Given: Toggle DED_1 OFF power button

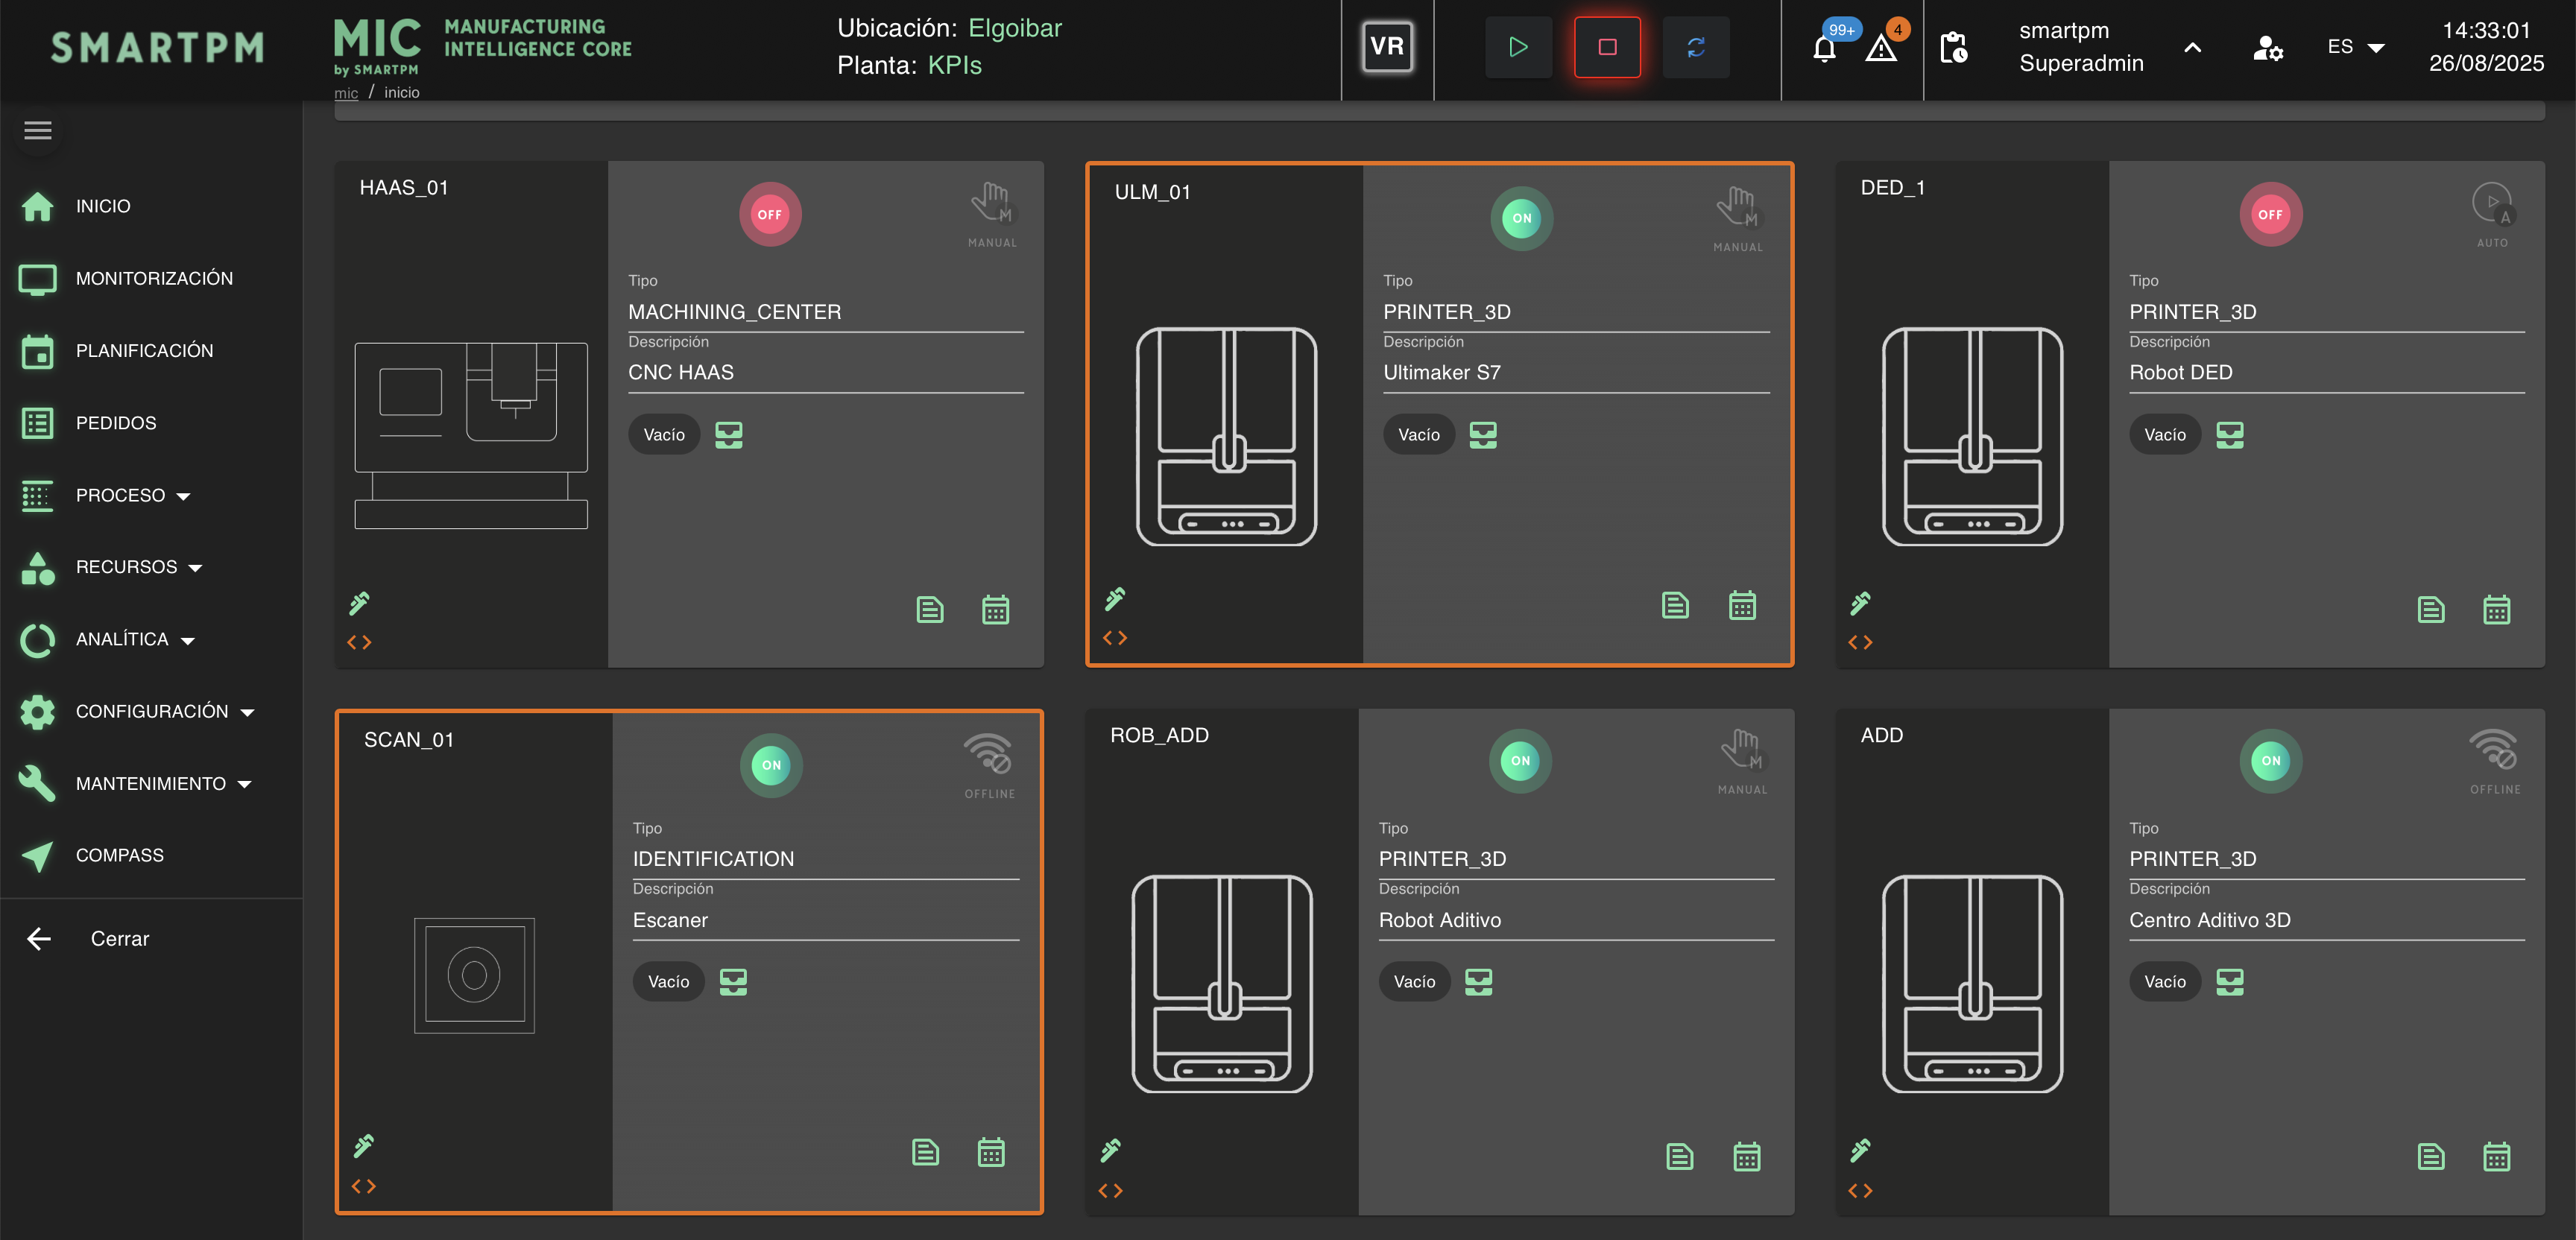Looking at the screenshot, I should click(2270, 214).
